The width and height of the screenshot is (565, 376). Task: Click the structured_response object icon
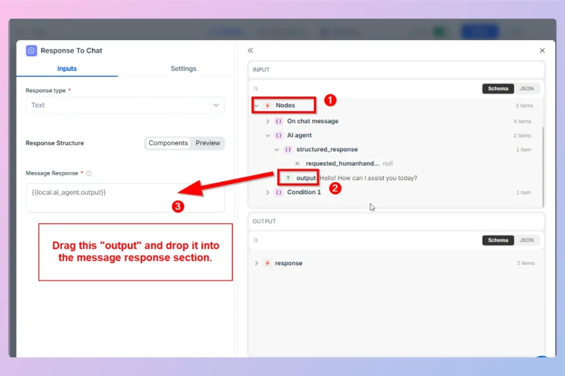pos(288,150)
